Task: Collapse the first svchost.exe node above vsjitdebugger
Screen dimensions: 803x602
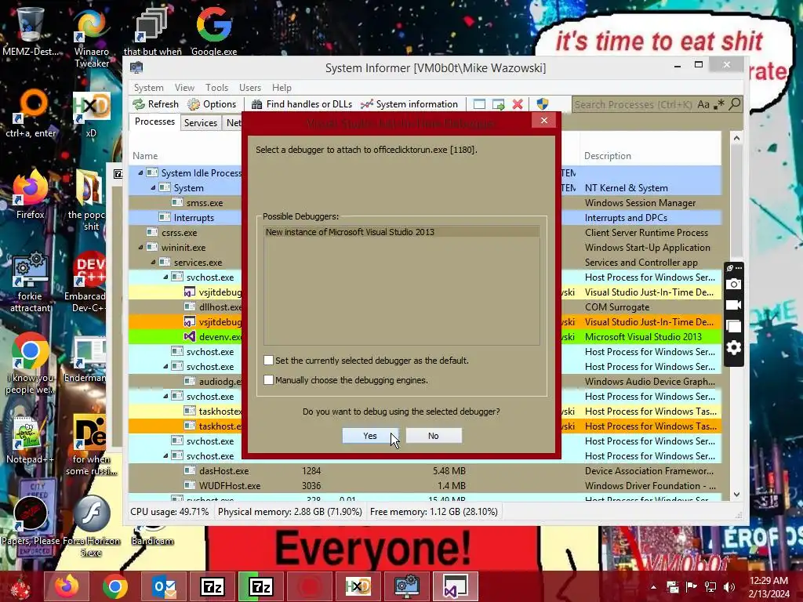Action: (165, 277)
